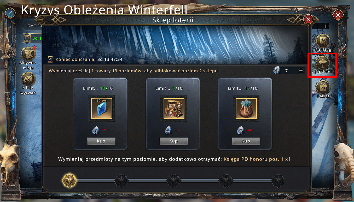
Task: Select the fifth shop level medallion
Action: click(278, 180)
